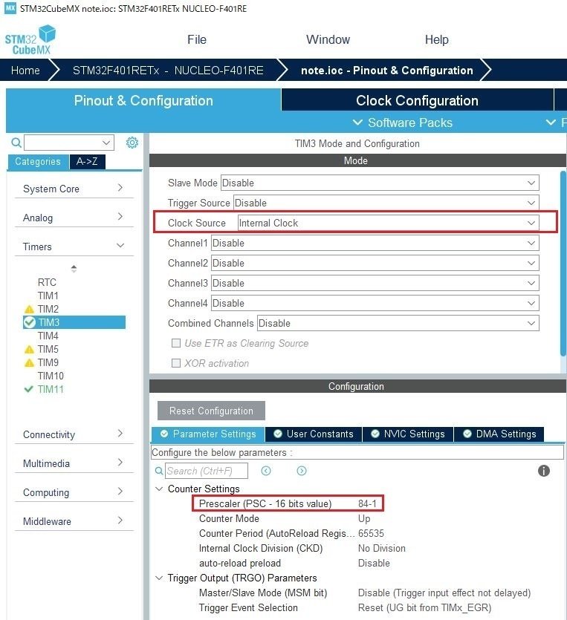Select the A->Z tab
Viewport: 567px width, 620px height.
click(x=87, y=161)
